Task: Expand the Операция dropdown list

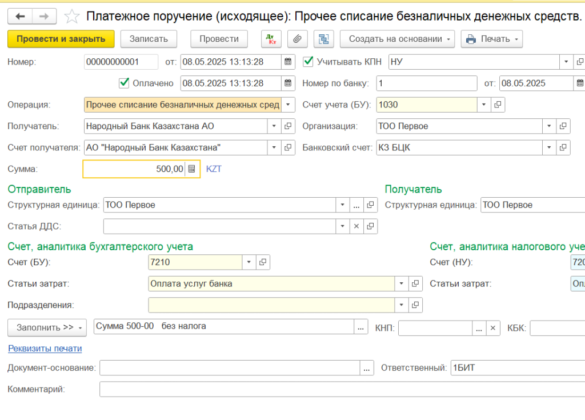Action: pos(288,105)
